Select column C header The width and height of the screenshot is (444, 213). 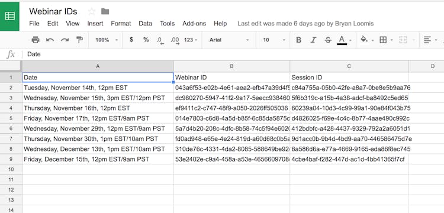[x=349, y=66]
